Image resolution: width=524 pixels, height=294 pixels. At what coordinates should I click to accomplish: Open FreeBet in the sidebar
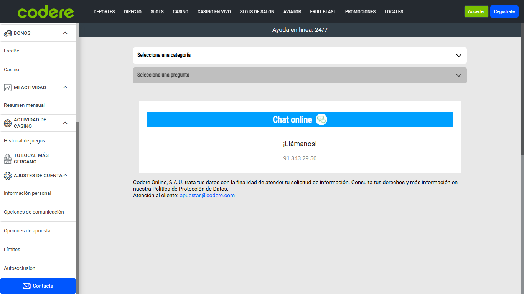[38, 51]
